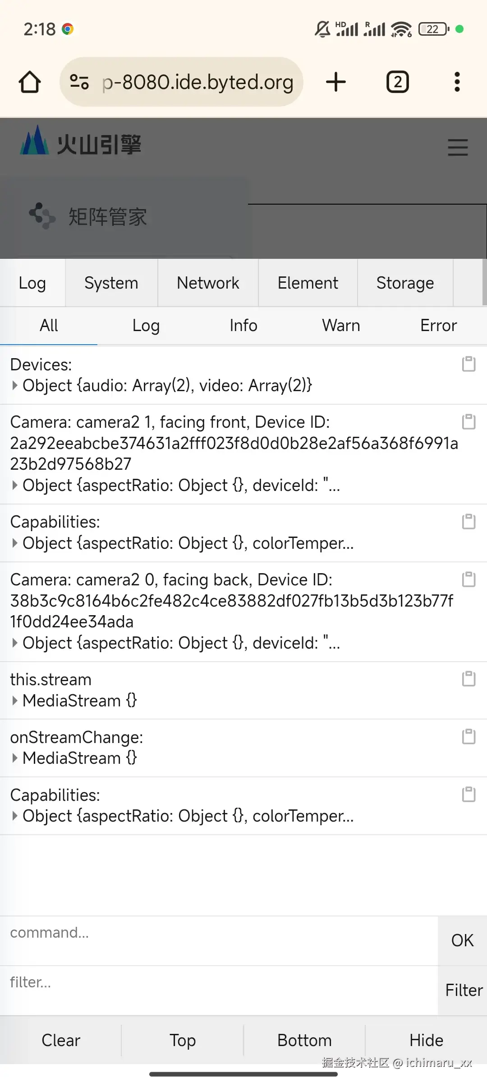Filter logs by Error level
The image size is (487, 1084).
(438, 326)
